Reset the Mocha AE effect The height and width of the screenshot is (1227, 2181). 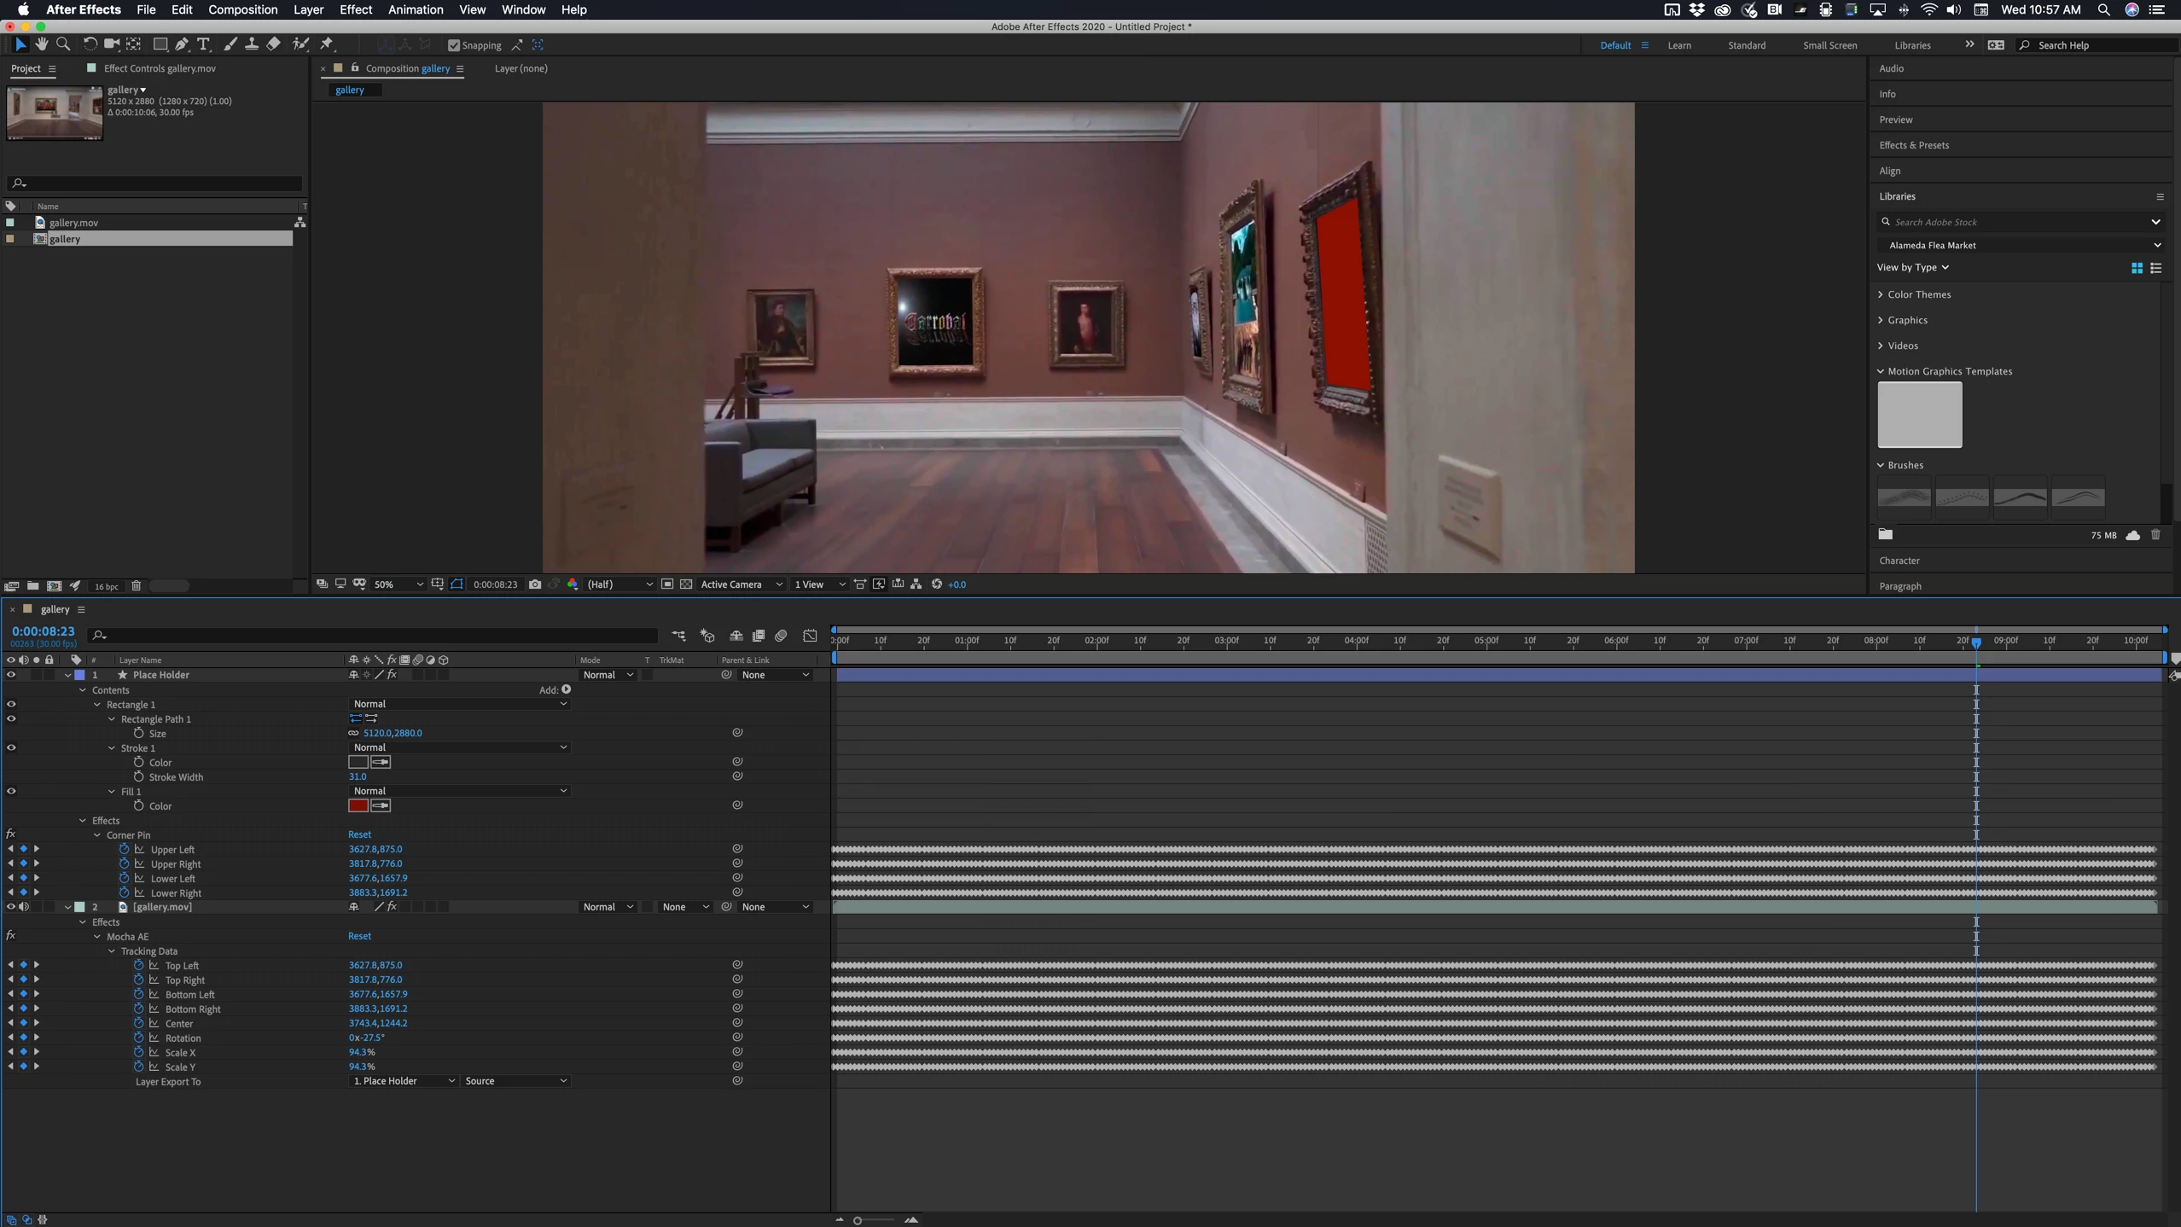point(359,936)
